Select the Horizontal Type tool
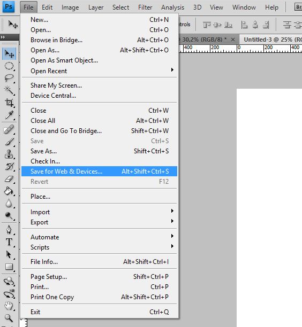Screen dimensions: 302x327 [x=9, y=242]
